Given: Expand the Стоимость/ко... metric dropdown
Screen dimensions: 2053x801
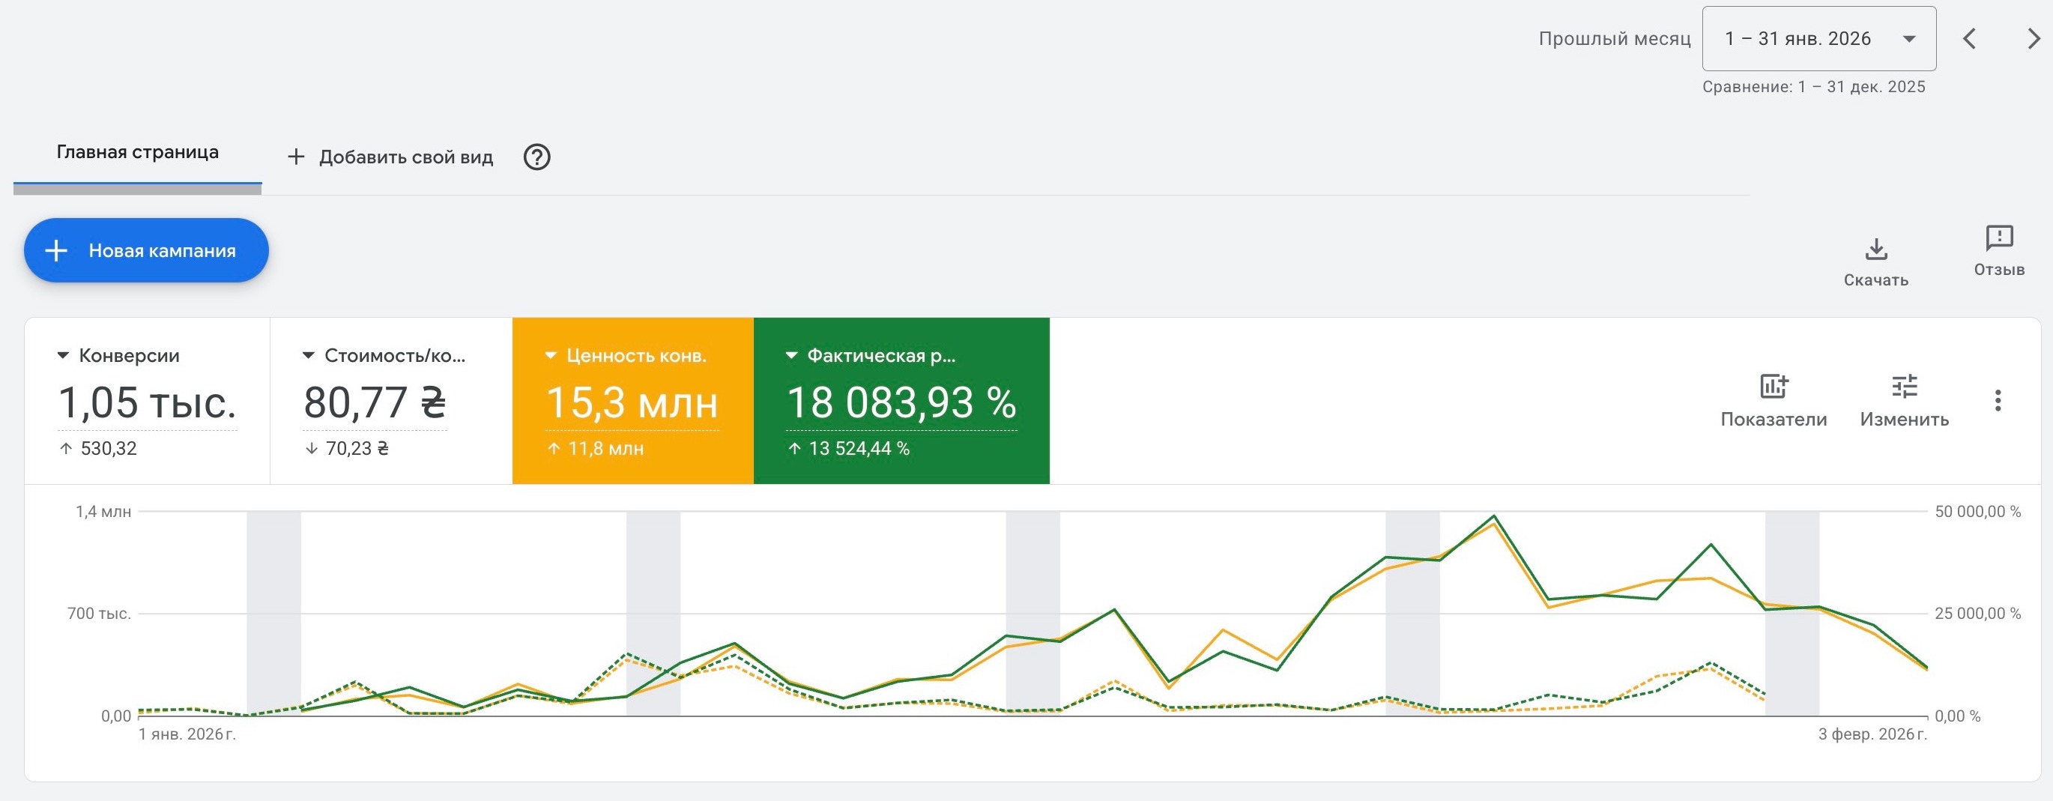Looking at the screenshot, I should (x=309, y=356).
